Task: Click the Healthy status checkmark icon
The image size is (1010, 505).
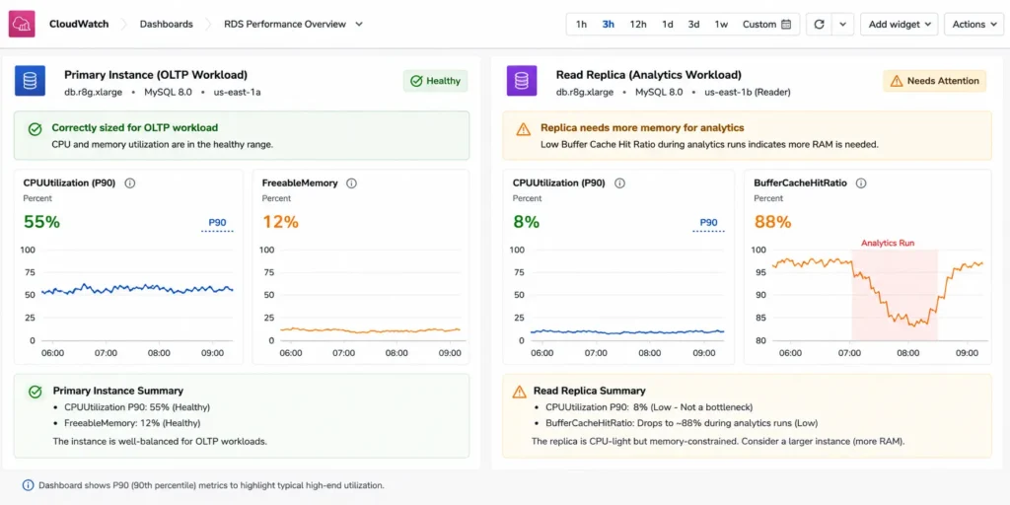Action: [416, 81]
